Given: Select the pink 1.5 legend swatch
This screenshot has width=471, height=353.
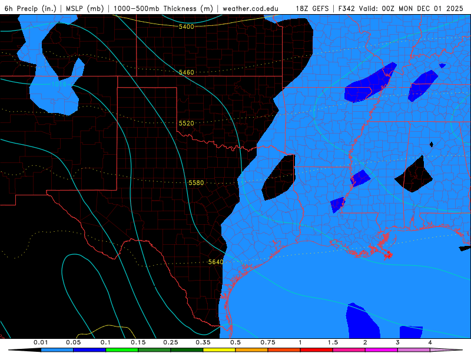Looking at the screenshot, I should click(349, 350).
